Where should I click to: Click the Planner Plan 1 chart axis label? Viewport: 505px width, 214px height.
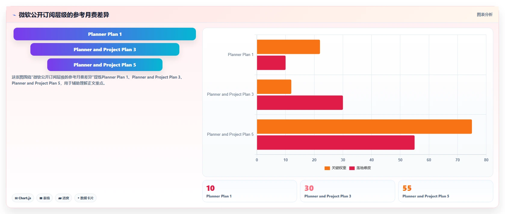(240, 55)
